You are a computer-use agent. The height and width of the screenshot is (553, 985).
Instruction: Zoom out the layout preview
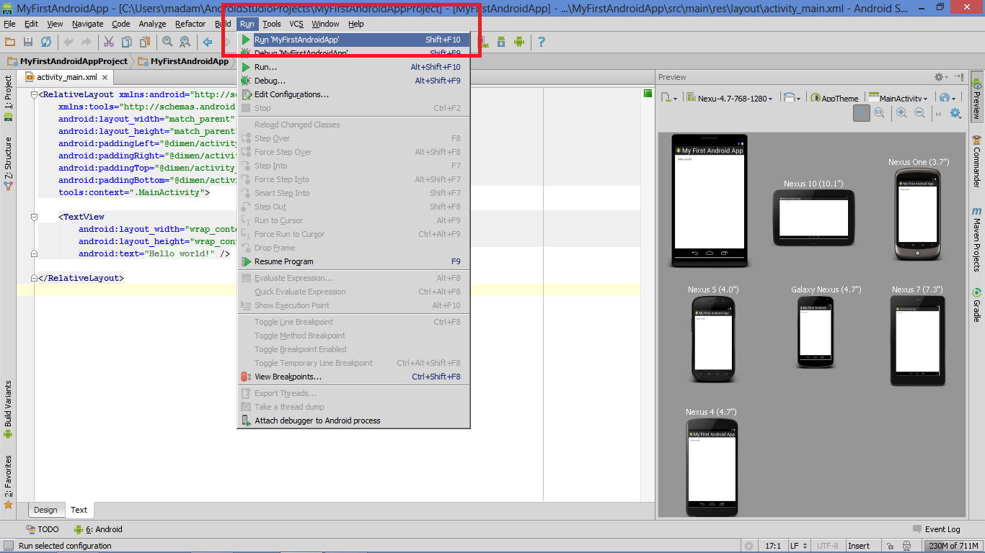pyautogui.click(x=920, y=112)
